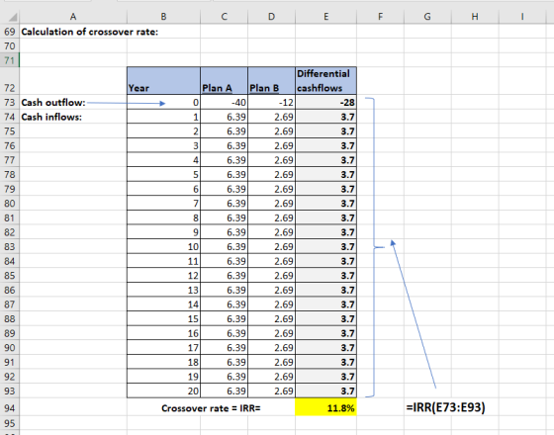Click the 'Plan A' header cell
Image resolution: width=554 pixels, height=435 pixels.
click(224, 81)
